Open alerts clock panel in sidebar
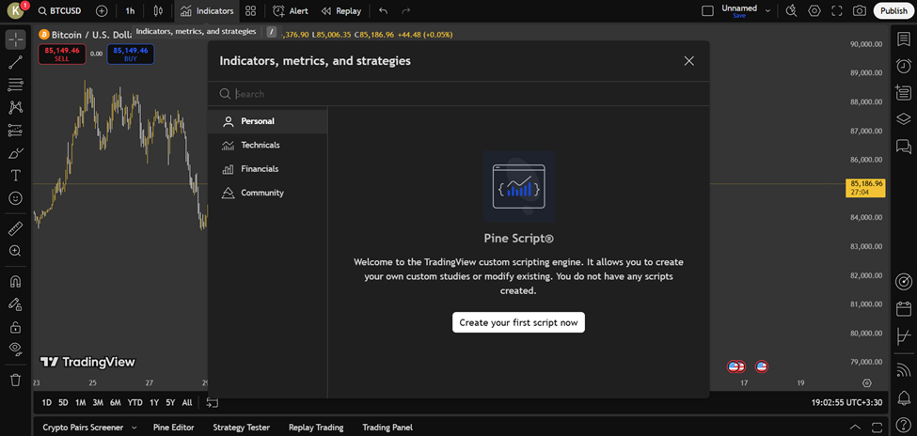 (904, 66)
